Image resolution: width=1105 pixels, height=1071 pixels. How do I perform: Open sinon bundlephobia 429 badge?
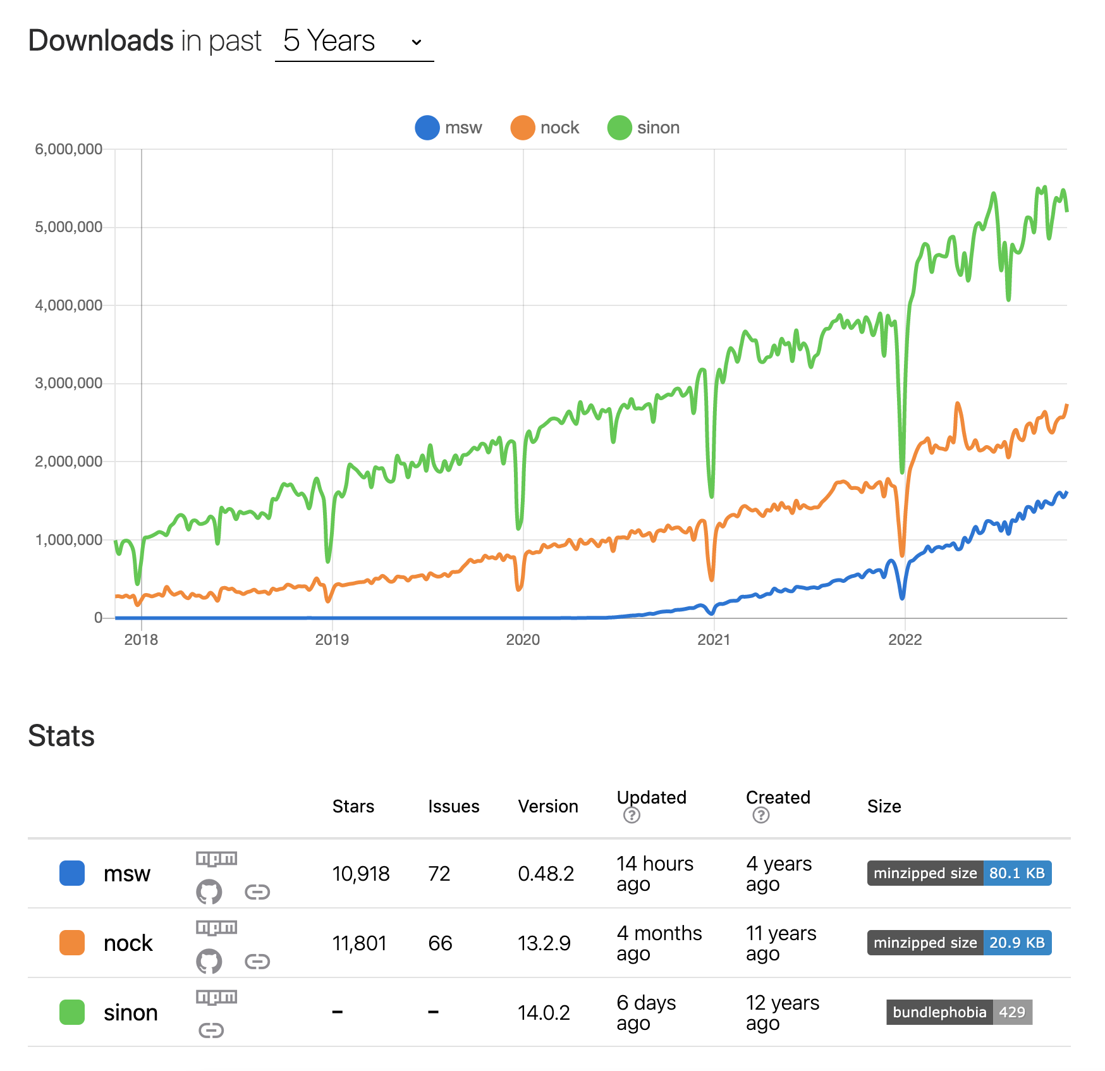coord(959,1012)
